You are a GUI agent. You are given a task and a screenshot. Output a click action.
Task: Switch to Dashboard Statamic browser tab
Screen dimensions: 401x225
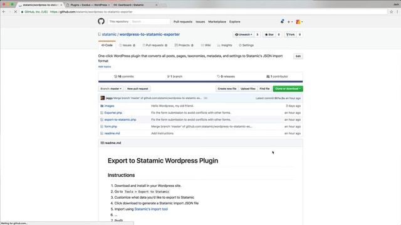pos(135,5)
